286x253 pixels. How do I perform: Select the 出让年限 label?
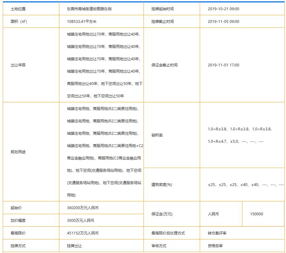click(18, 65)
